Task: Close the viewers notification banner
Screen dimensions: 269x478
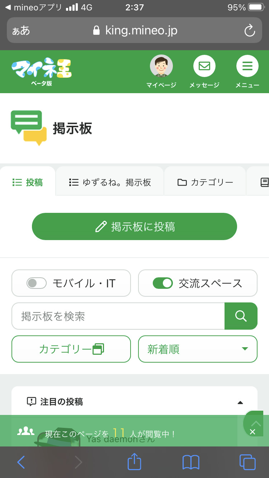Action: tap(253, 432)
